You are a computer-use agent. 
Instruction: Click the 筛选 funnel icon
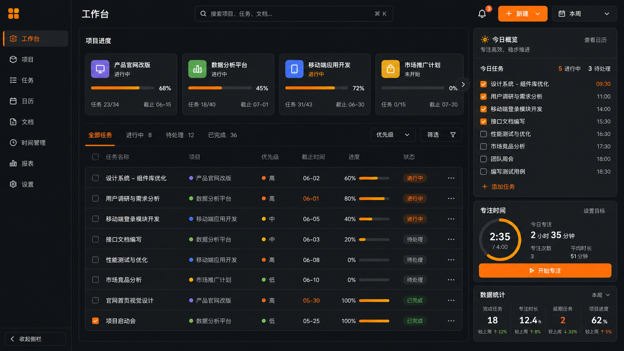point(453,135)
